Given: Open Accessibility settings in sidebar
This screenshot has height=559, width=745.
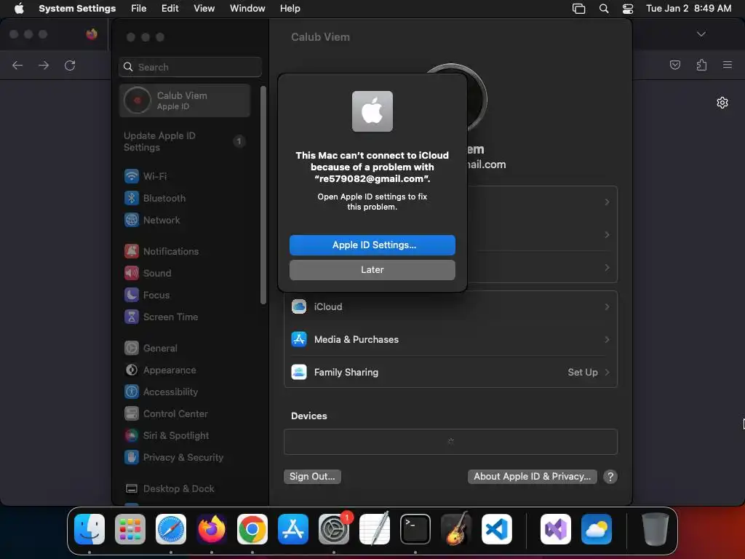Looking at the screenshot, I should tap(185, 392).
